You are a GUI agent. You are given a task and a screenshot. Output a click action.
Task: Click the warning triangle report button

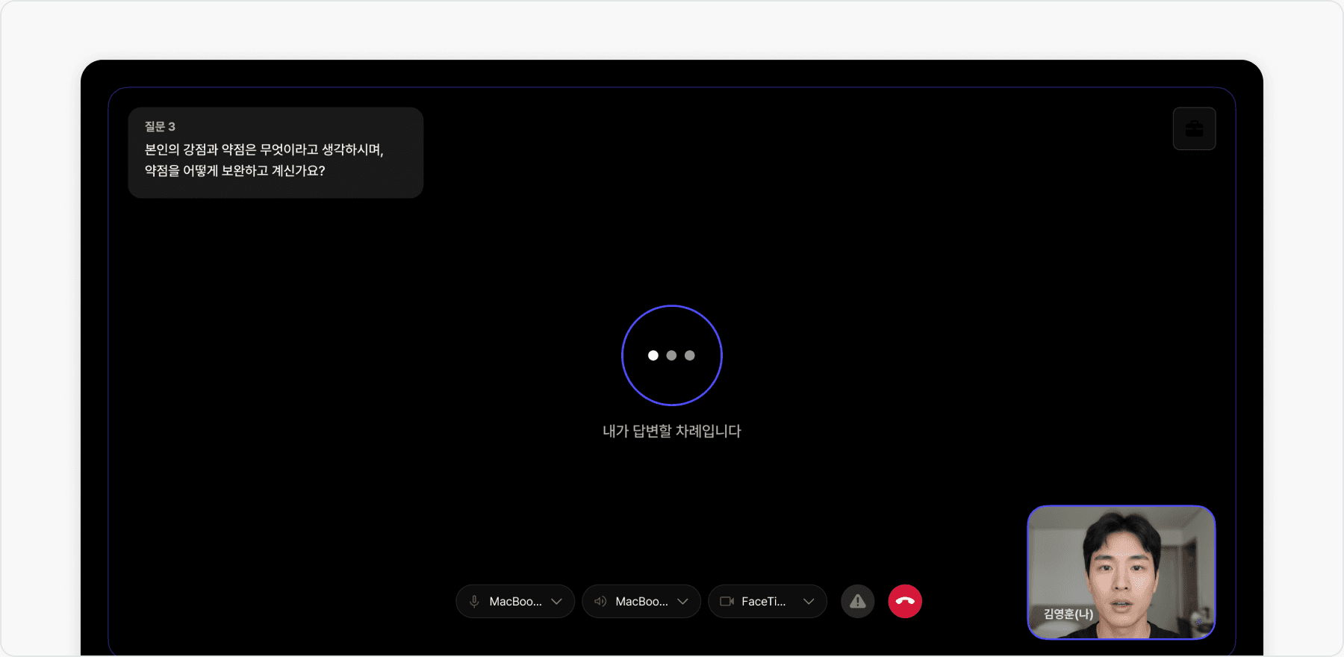[x=858, y=601]
